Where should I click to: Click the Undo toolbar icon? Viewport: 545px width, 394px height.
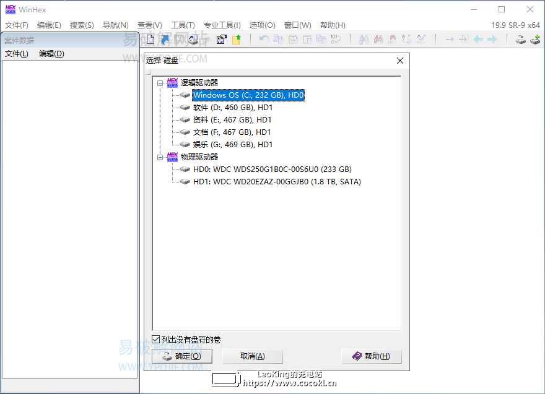(x=264, y=39)
